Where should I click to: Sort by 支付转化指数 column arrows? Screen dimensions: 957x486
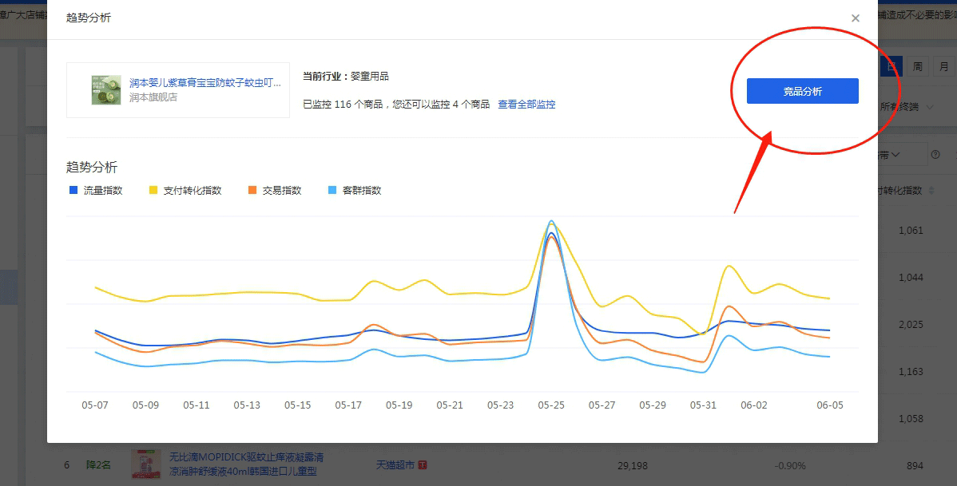point(931,191)
